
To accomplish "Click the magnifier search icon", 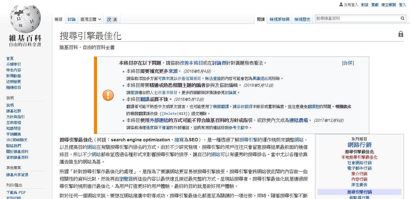I will pyautogui.click(x=403, y=19).
